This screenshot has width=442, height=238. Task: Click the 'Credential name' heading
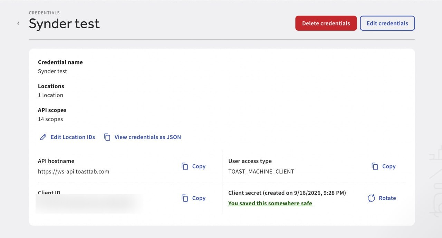60,62
